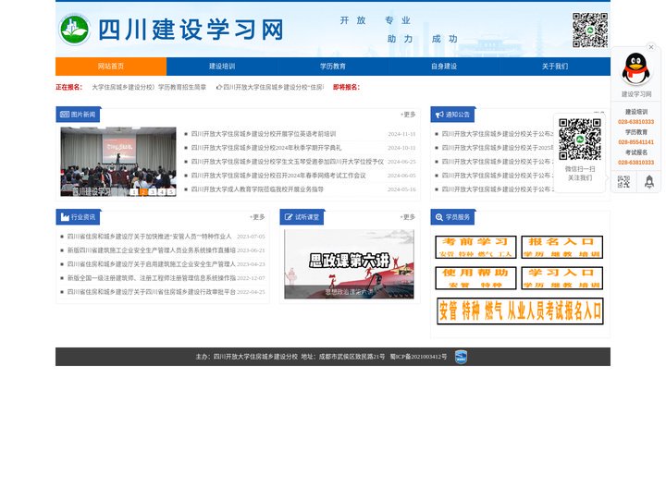
Task: Open 行业资讯 item 关于加快推进“安管人员”特种作业人
Action: pyautogui.click(x=150, y=237)
